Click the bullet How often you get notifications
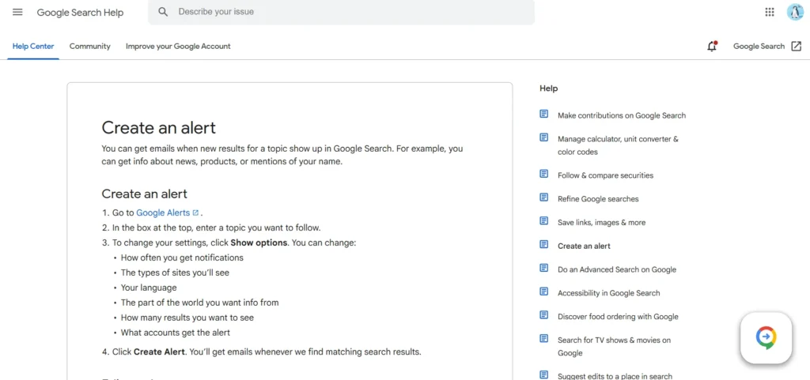The image size is (810, 380). pos(182,258)
